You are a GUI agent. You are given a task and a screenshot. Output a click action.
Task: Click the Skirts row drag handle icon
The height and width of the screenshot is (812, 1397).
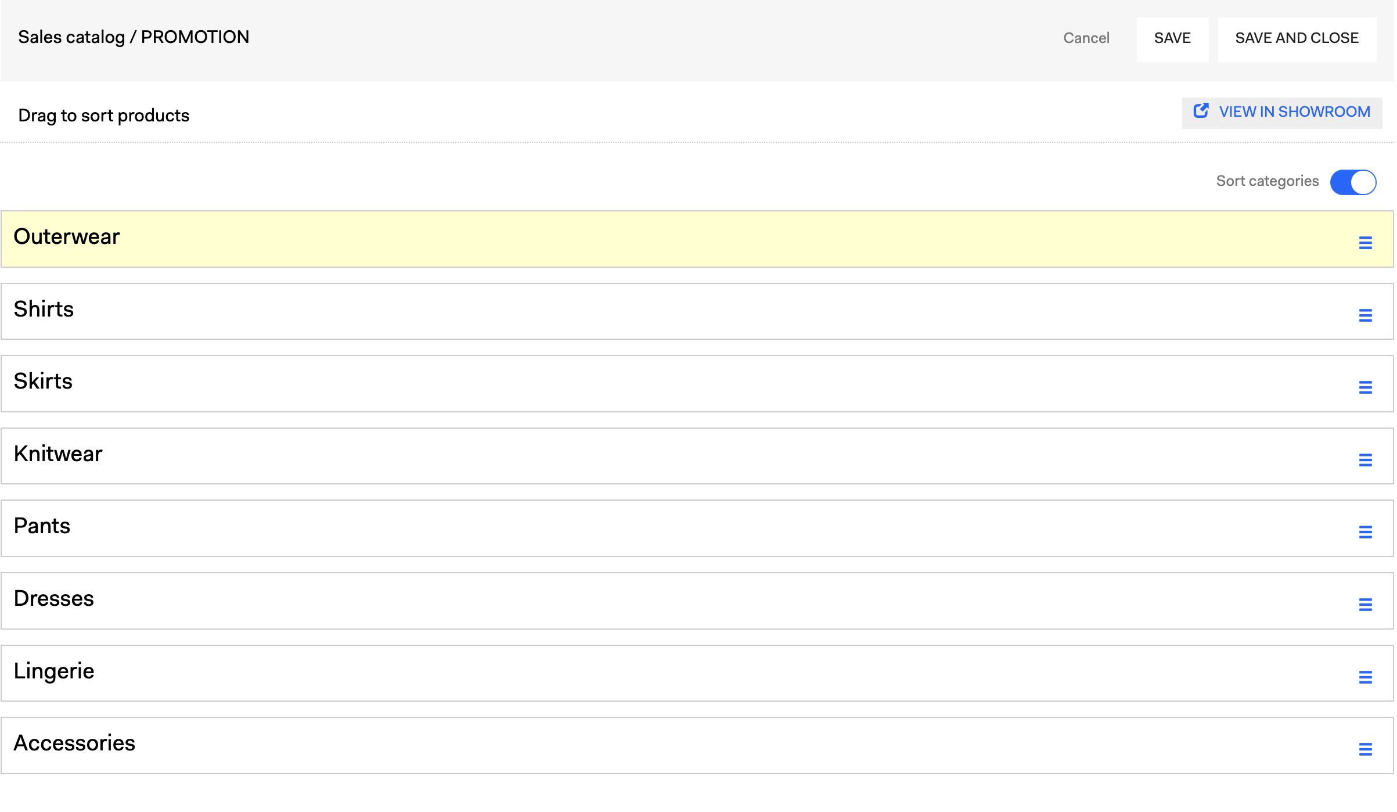pos(1365,387)
